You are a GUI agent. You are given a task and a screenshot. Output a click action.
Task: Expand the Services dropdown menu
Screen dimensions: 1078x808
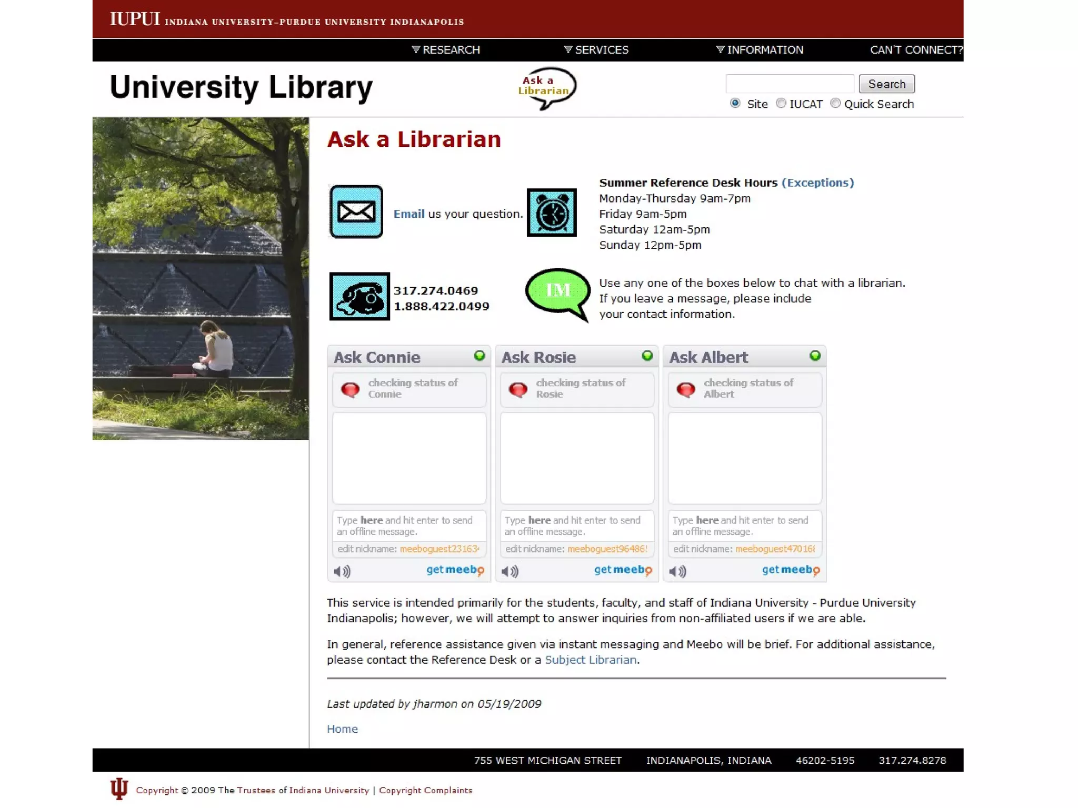point(596,49)
